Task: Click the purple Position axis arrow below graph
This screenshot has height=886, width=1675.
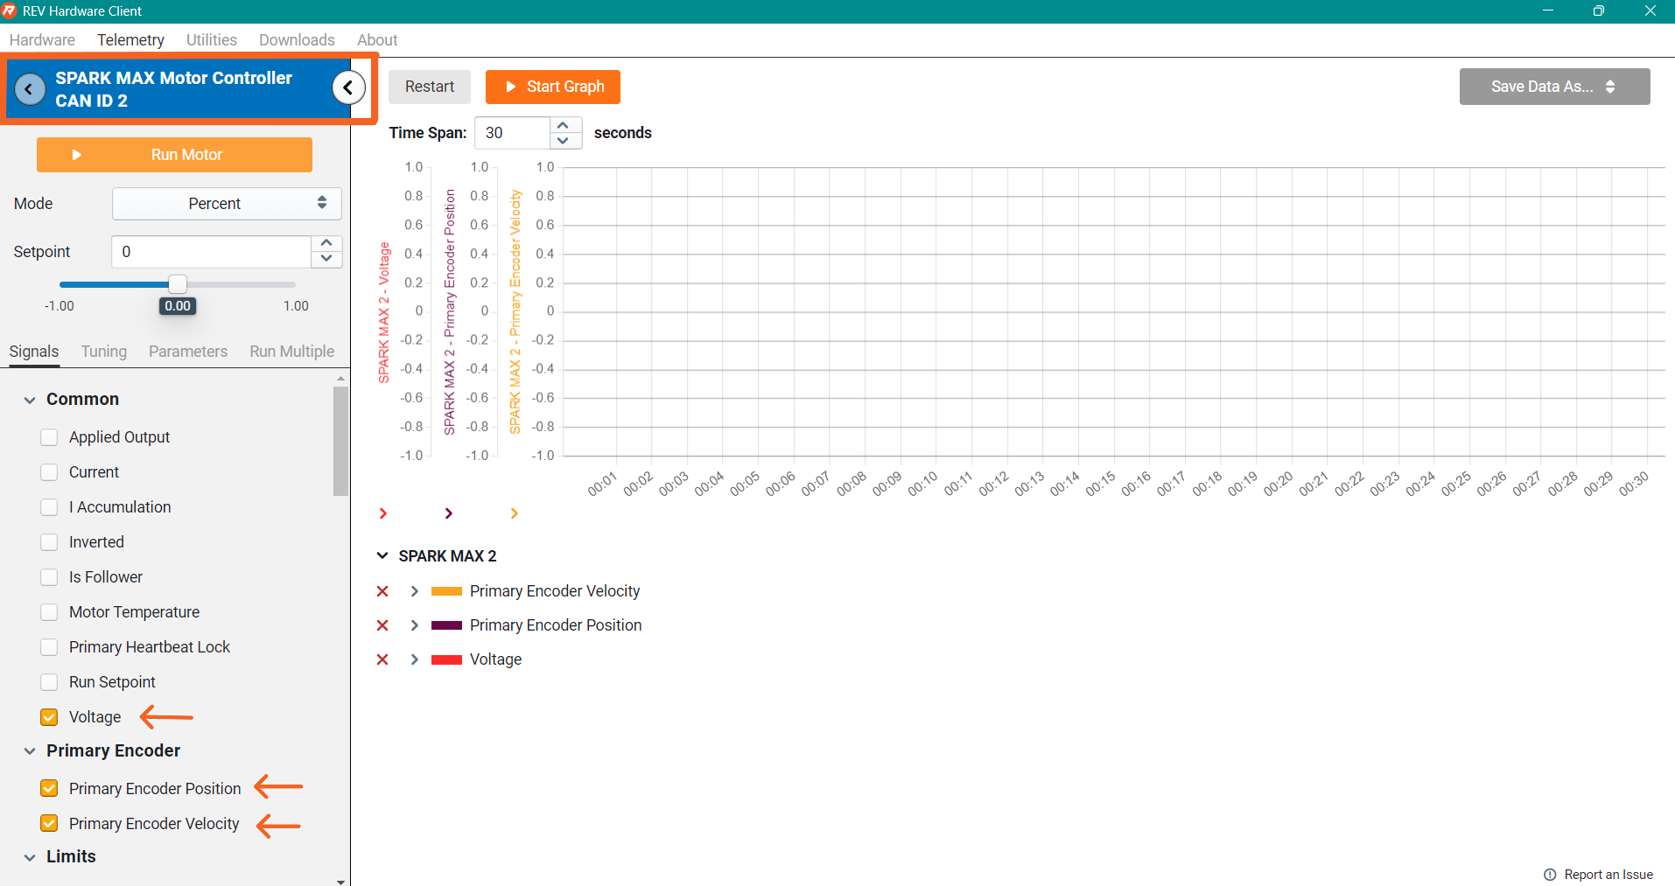Action: (x=448, y=513)
